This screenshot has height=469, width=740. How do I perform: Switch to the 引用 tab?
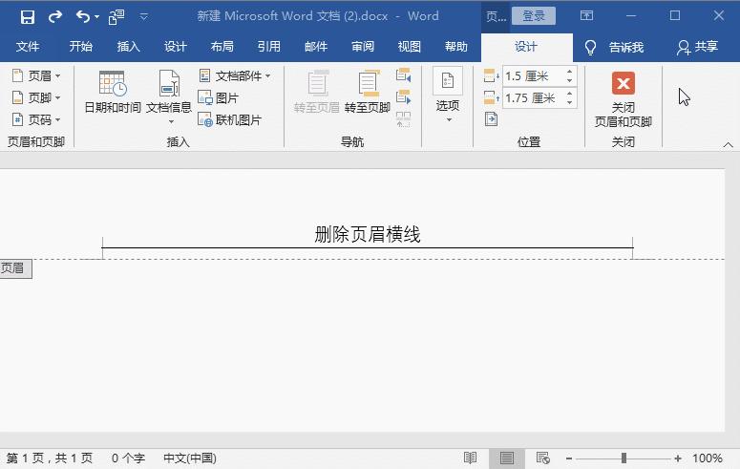268,46
